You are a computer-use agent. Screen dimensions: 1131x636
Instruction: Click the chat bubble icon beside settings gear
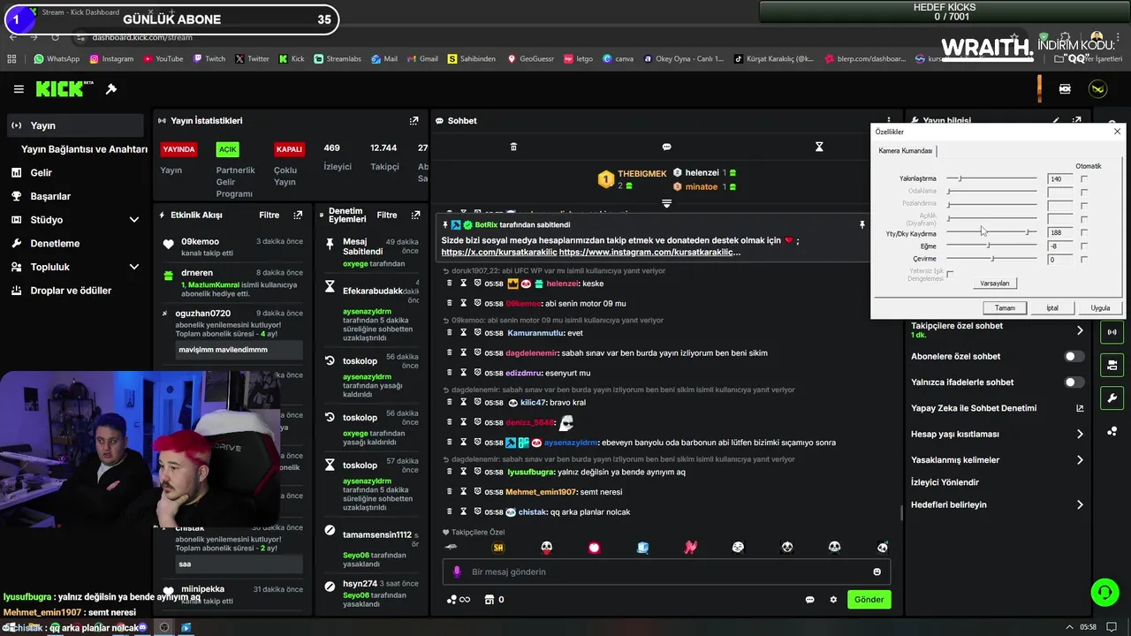click(x=809, y=600)
